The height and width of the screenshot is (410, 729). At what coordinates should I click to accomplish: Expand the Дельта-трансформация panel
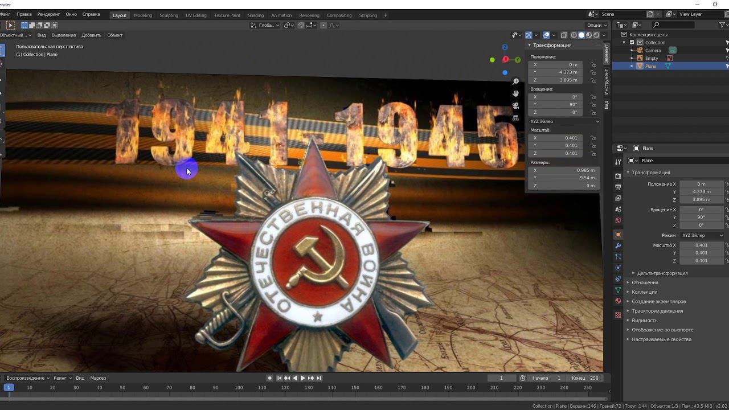pos(662,273)
